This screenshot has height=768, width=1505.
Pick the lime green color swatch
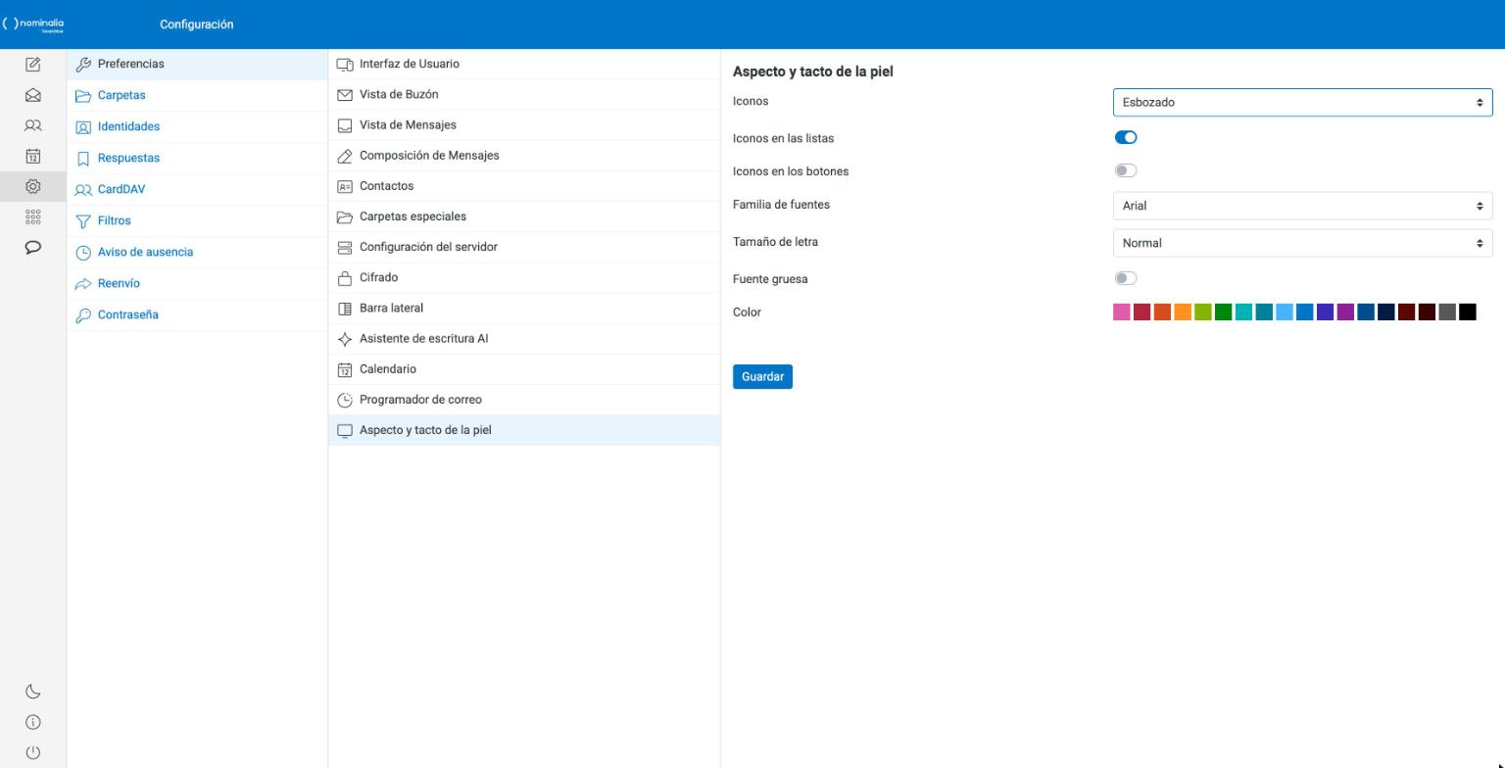[x=1203, y=312]
